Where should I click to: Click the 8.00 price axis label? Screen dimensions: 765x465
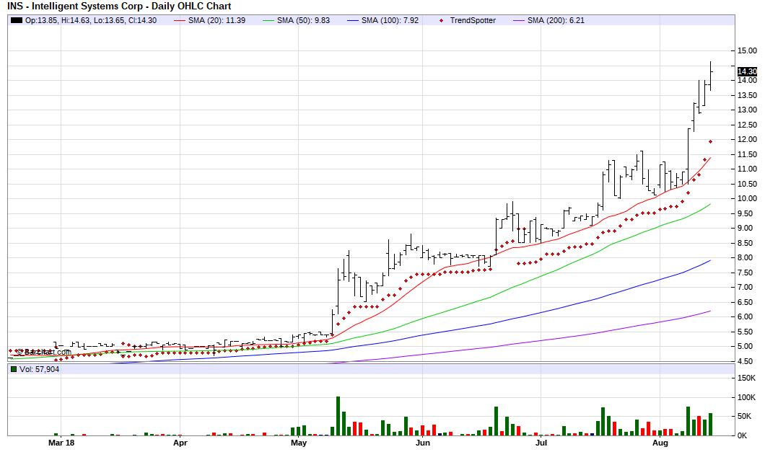[747, 258]
